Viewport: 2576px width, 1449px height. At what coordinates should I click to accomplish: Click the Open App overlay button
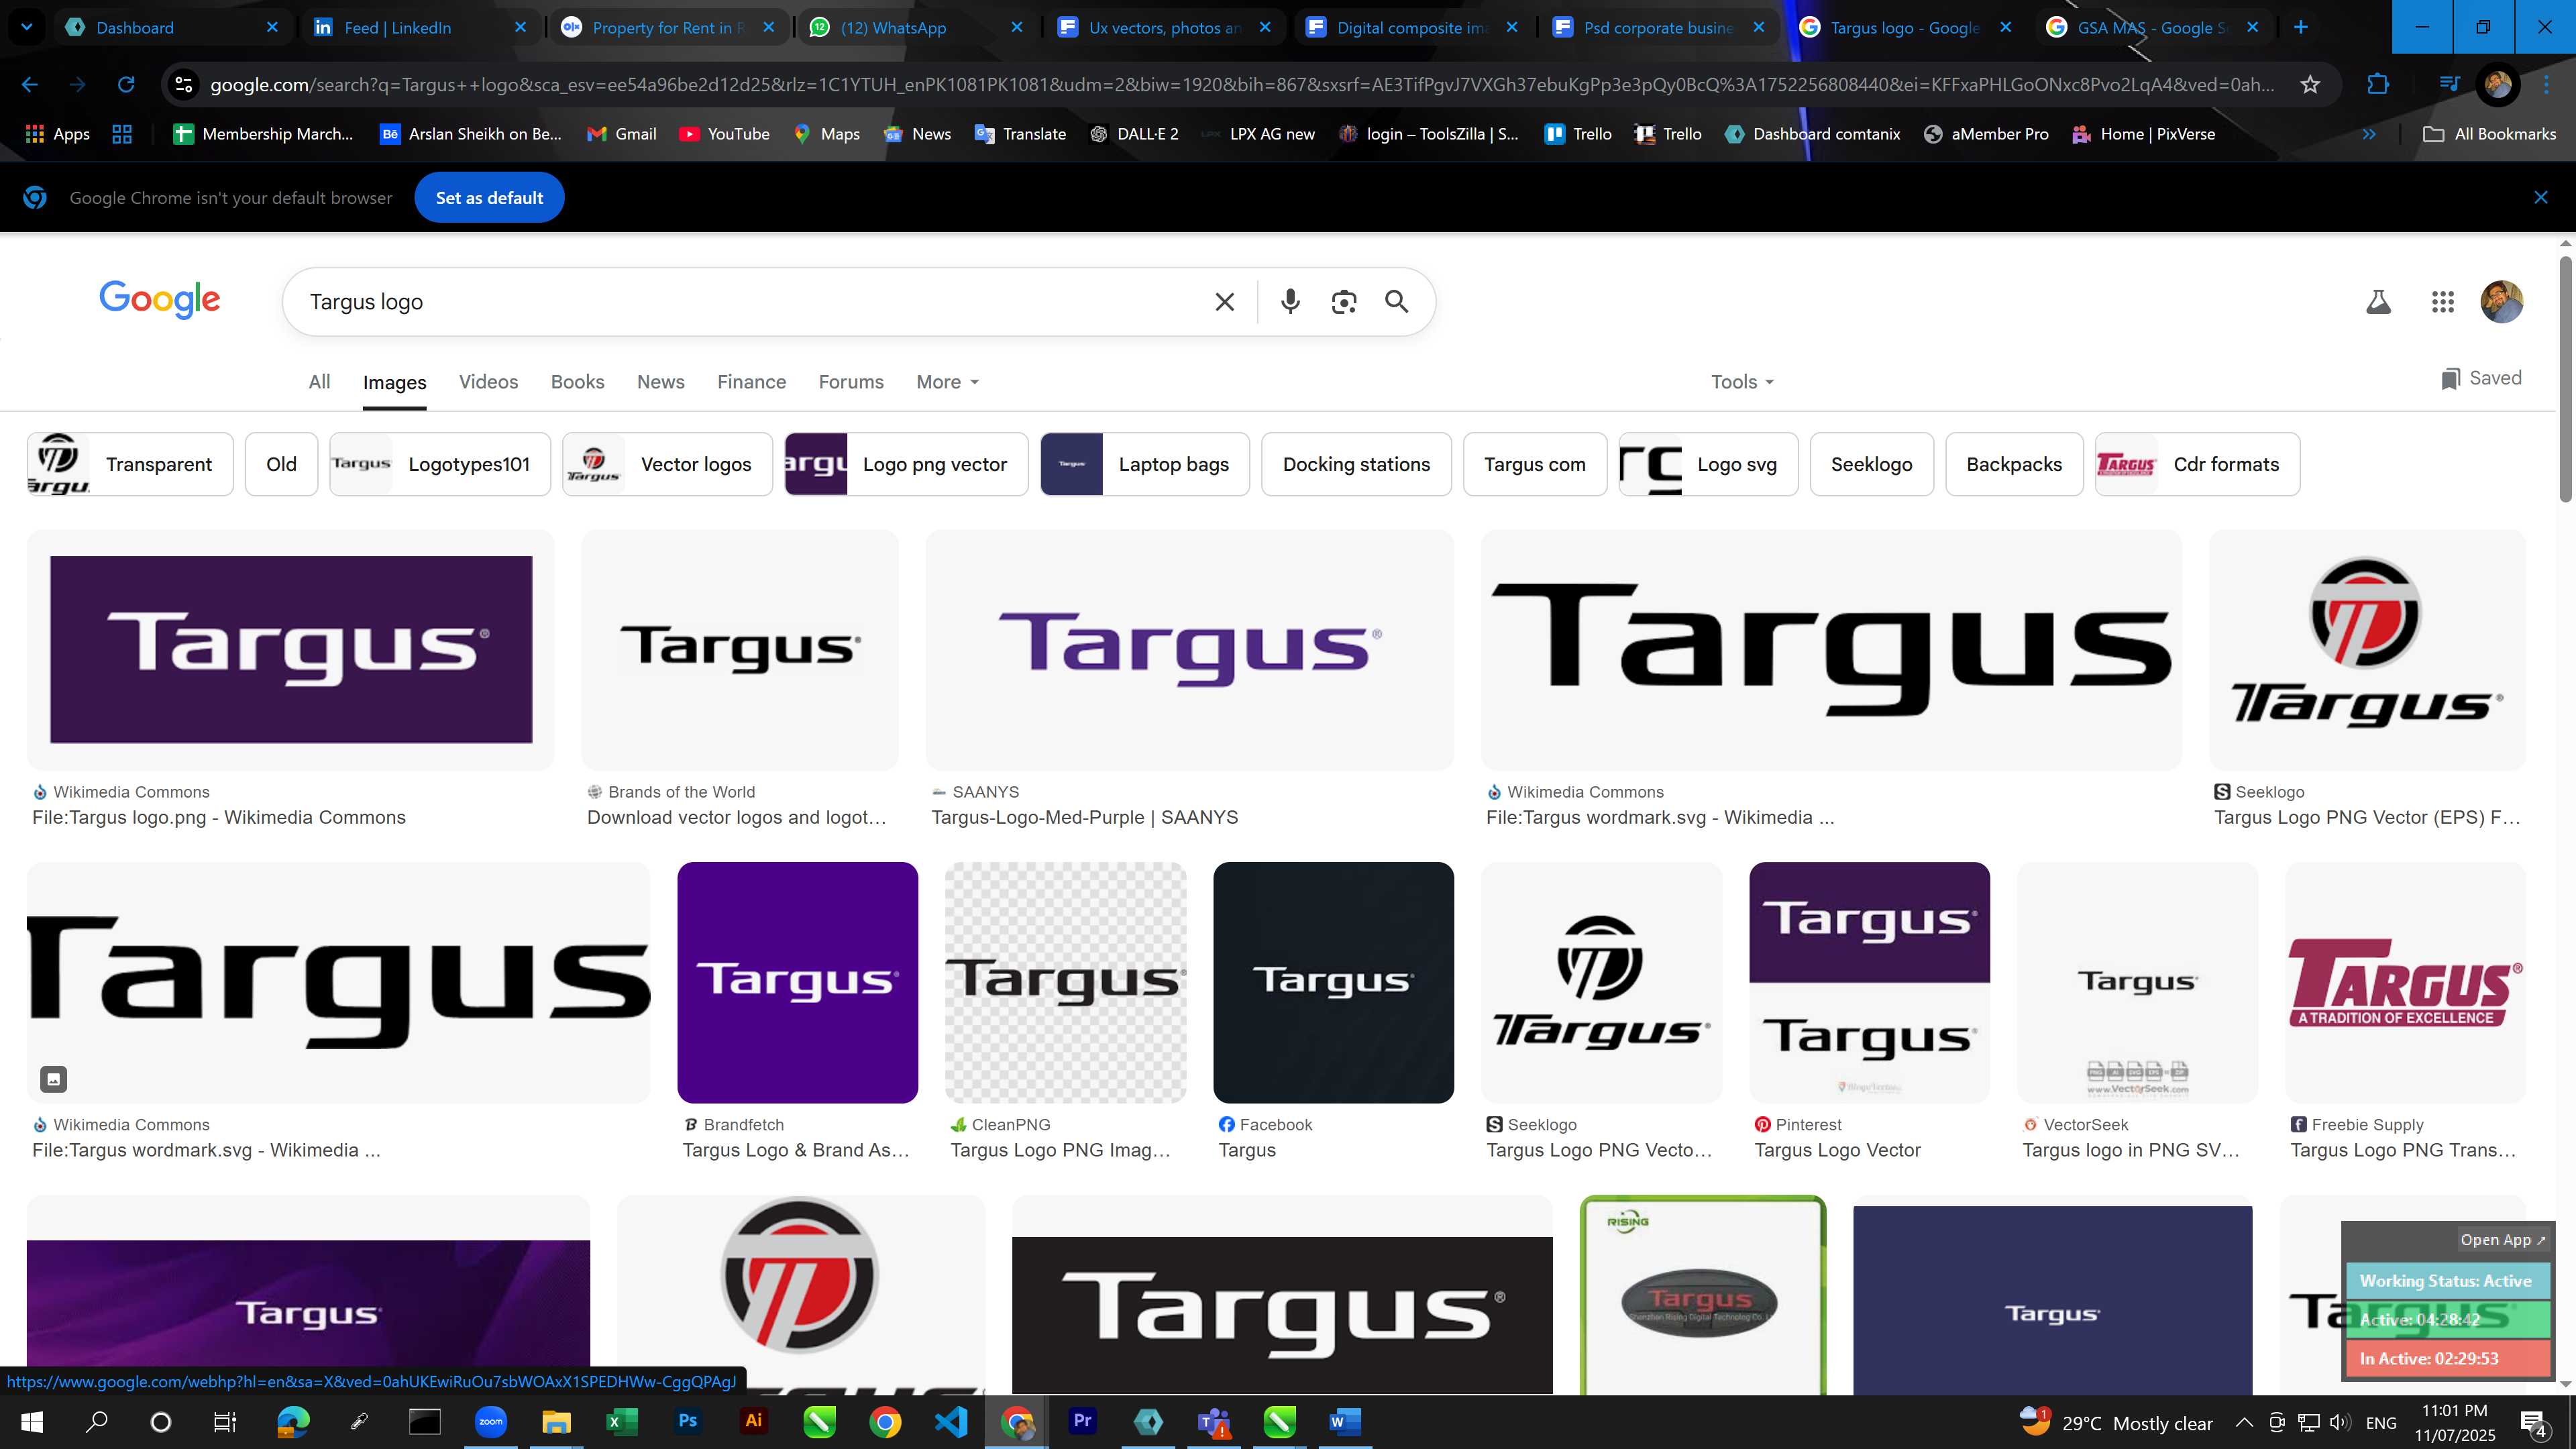coord(2502,1240)
